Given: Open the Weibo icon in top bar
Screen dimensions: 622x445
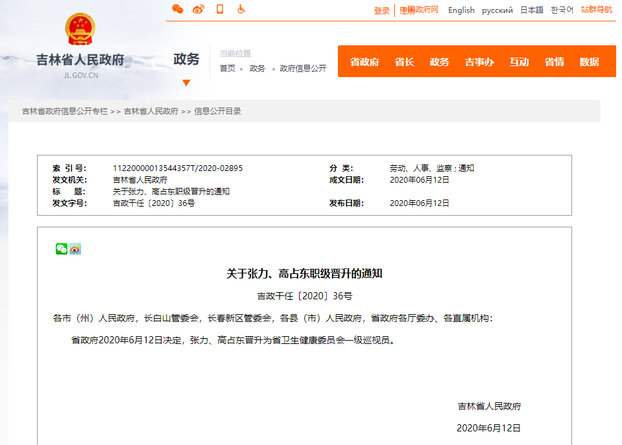Looking at the screenshot, I should click(198, 9).
